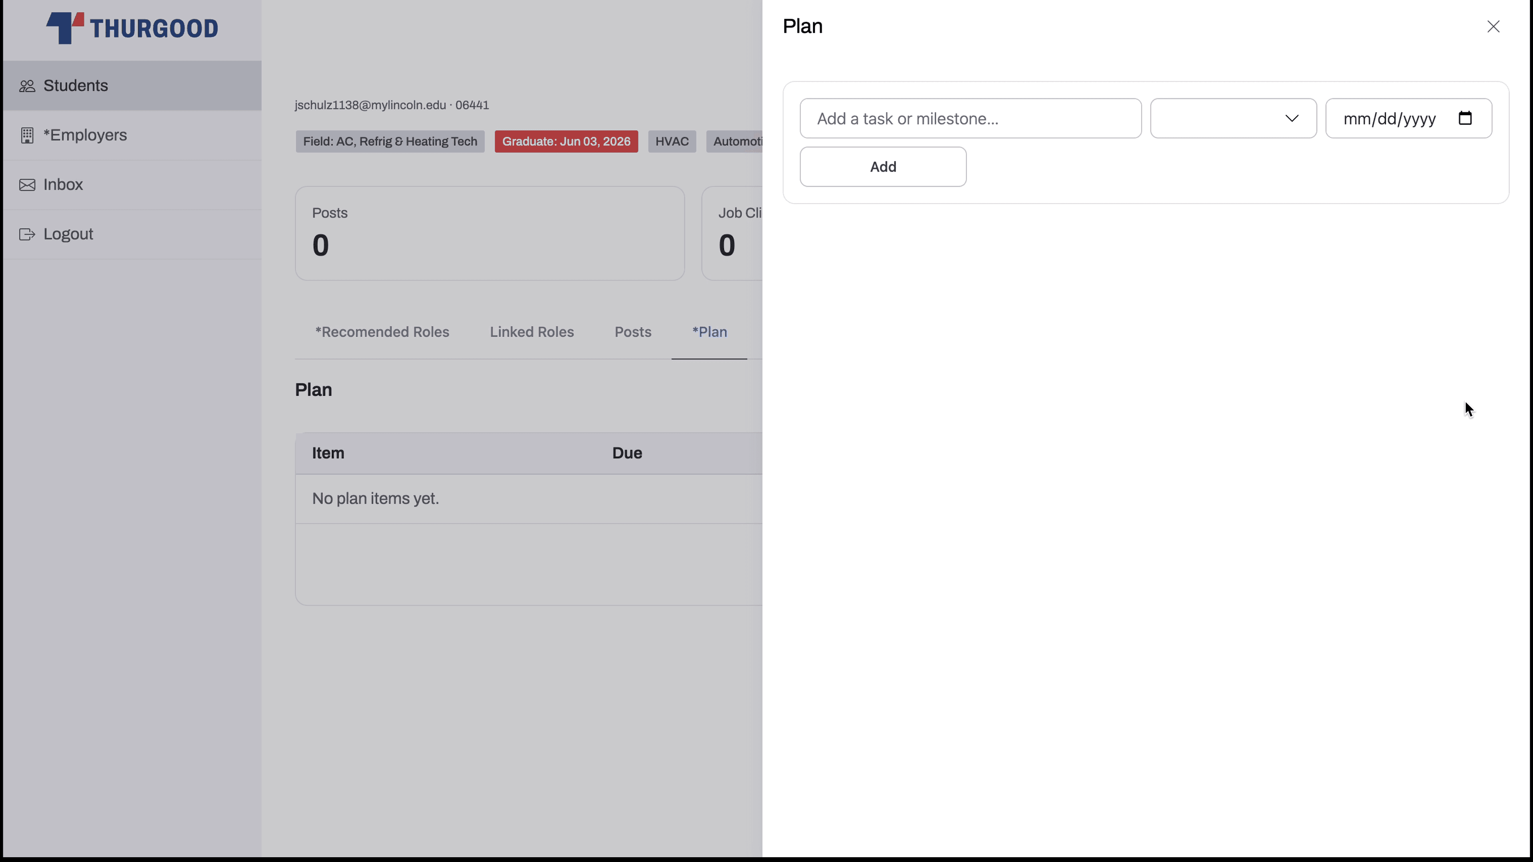Click the Logout arrow icon
The image size is (1533, 862).
(x=27, y=234)
